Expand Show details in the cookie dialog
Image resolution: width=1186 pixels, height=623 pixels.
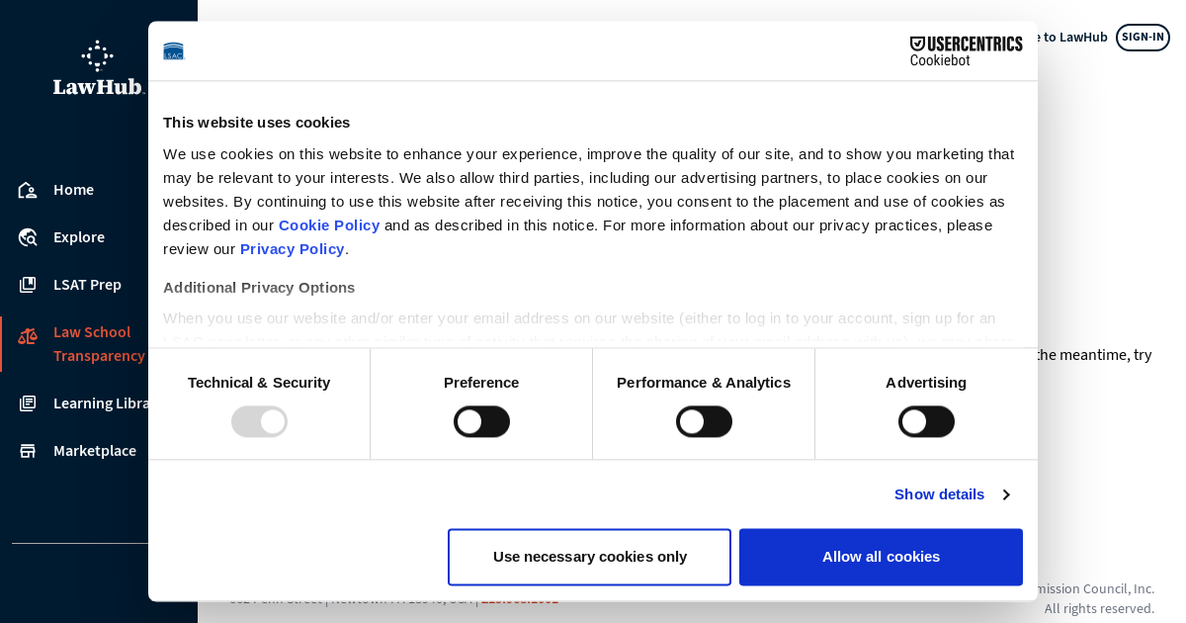pos(939,494)
